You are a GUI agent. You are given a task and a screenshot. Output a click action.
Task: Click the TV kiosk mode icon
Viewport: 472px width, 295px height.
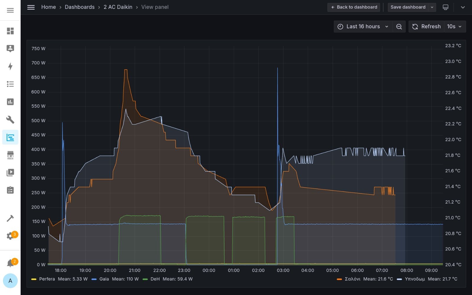[x=445, y=7]
